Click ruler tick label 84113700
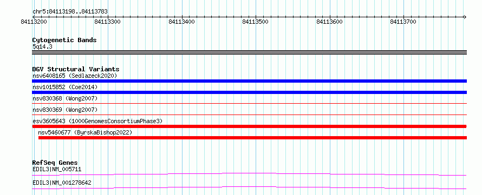The image size is (482, 195). tap(403, 22)
